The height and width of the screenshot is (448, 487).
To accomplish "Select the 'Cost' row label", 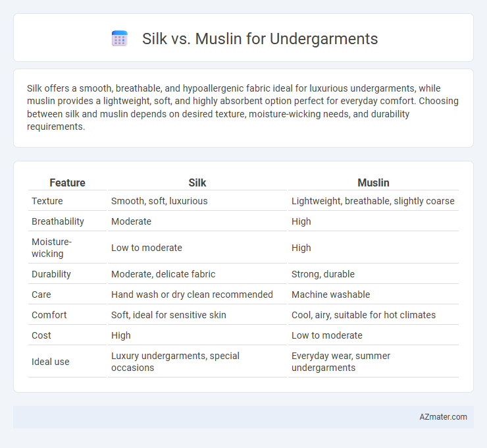I will point(41,335).
